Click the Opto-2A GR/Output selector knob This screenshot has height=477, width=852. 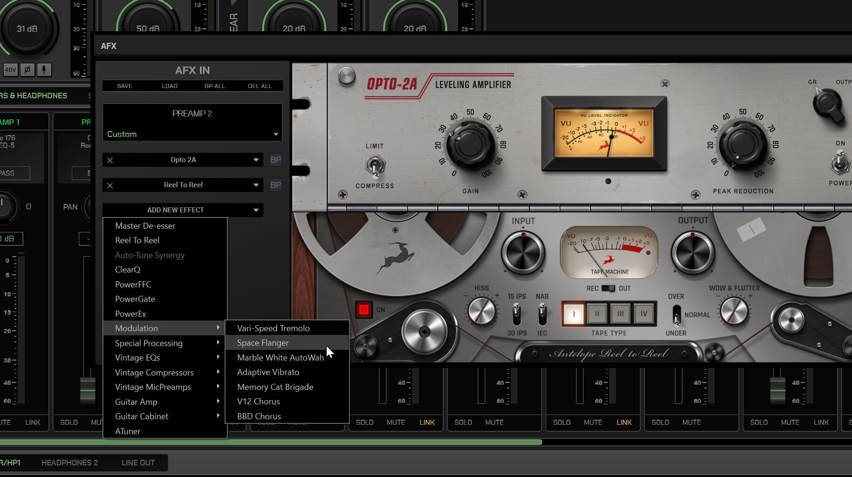829,104
